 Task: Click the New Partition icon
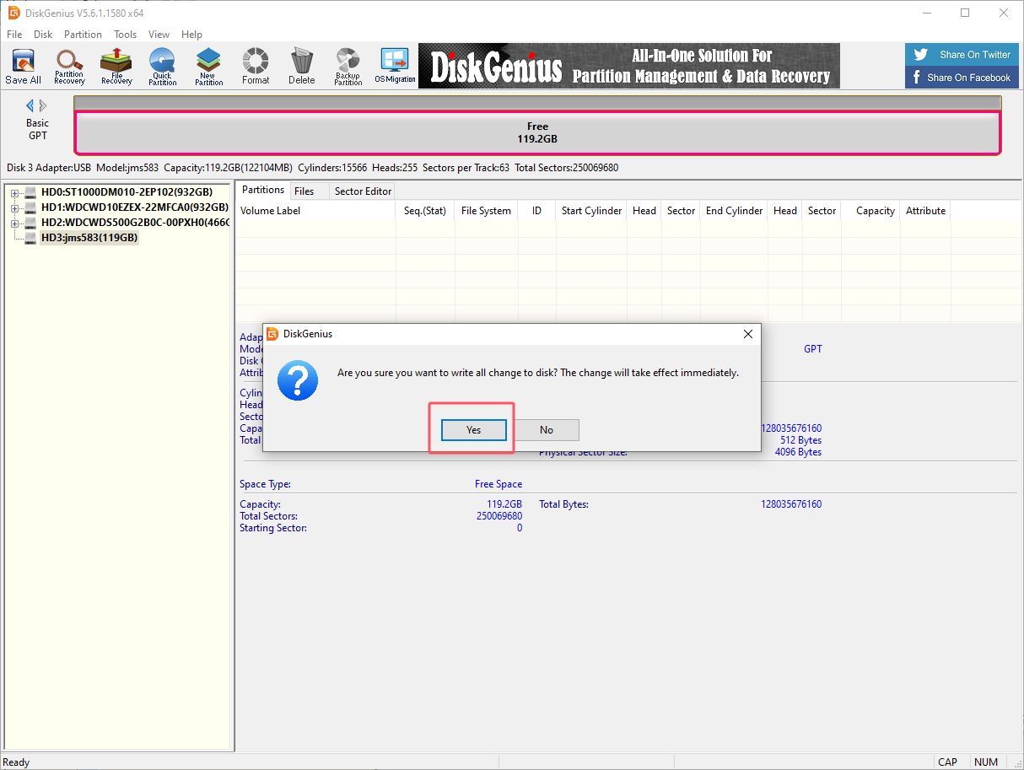208,67
